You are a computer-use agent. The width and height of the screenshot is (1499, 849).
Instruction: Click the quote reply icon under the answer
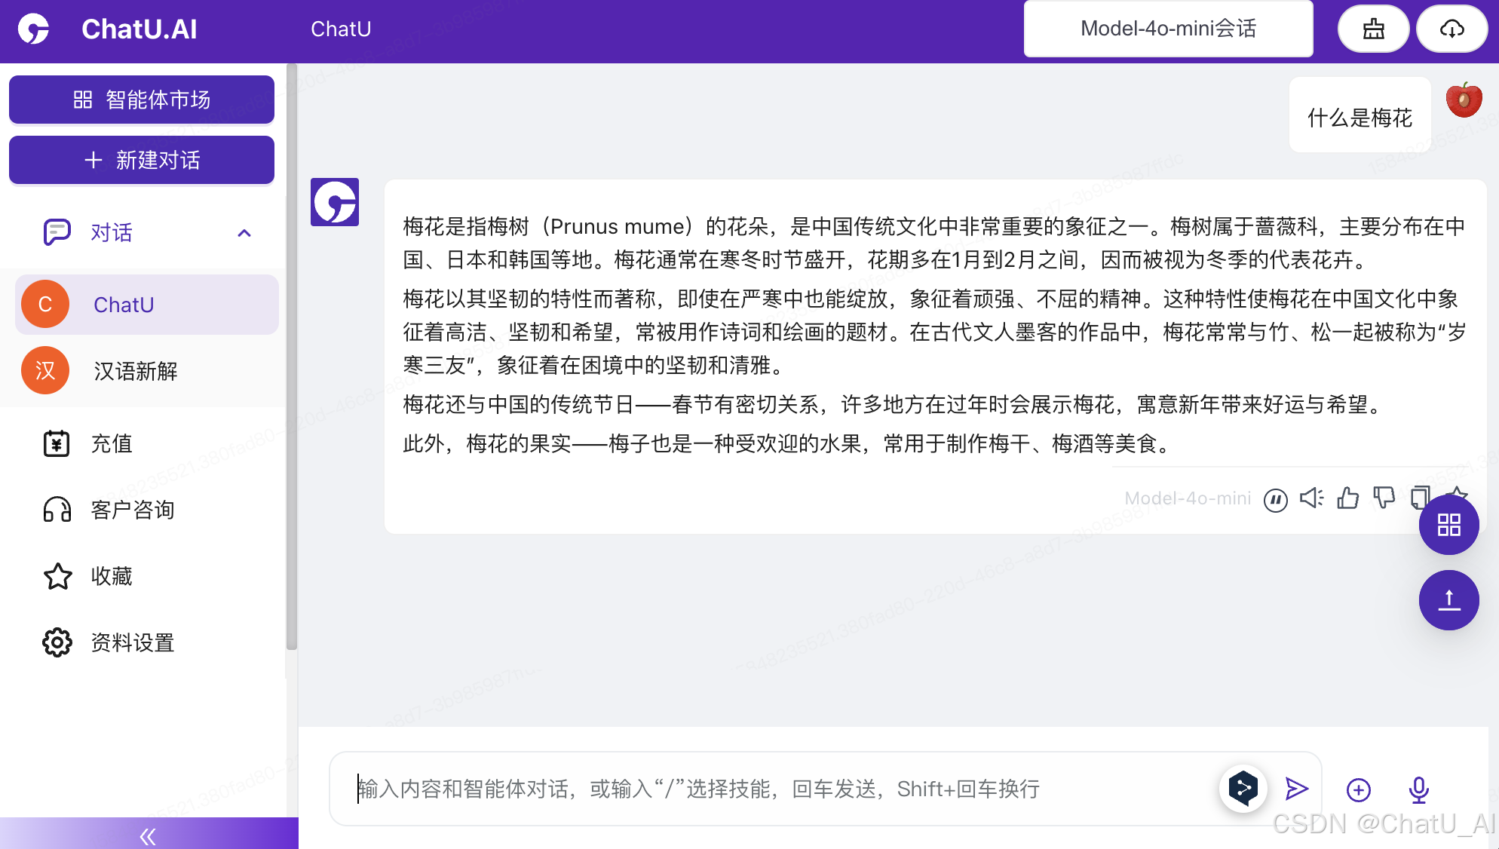[1275, 499]
